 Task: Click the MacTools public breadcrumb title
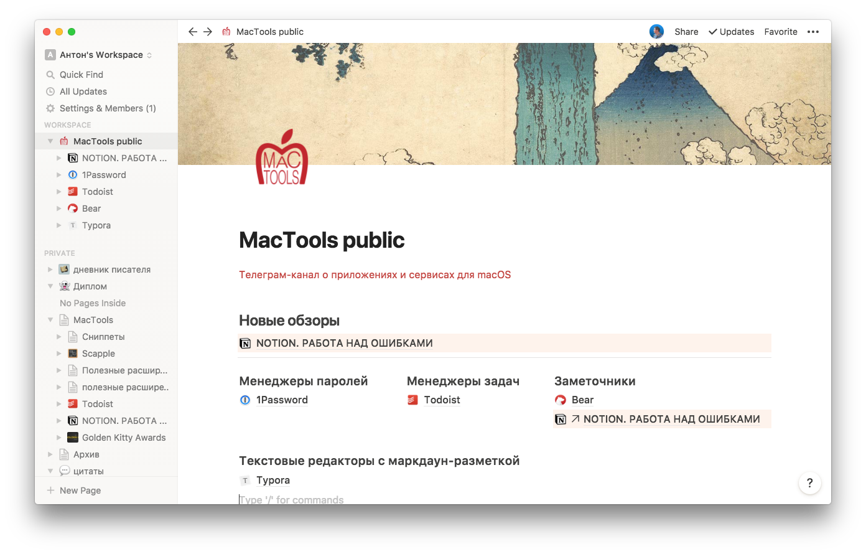(x=270, y=32)
